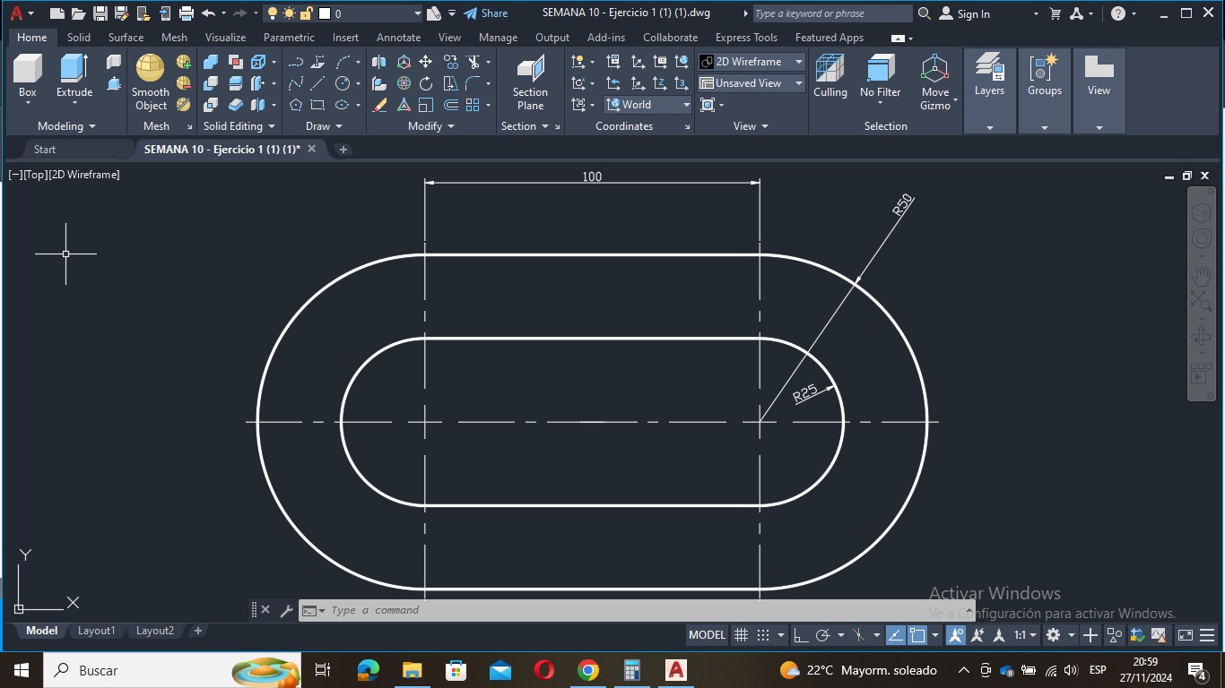The image size is (1225, 688).
Task: Click the Share button in title bar
Action: pos(485,13)
